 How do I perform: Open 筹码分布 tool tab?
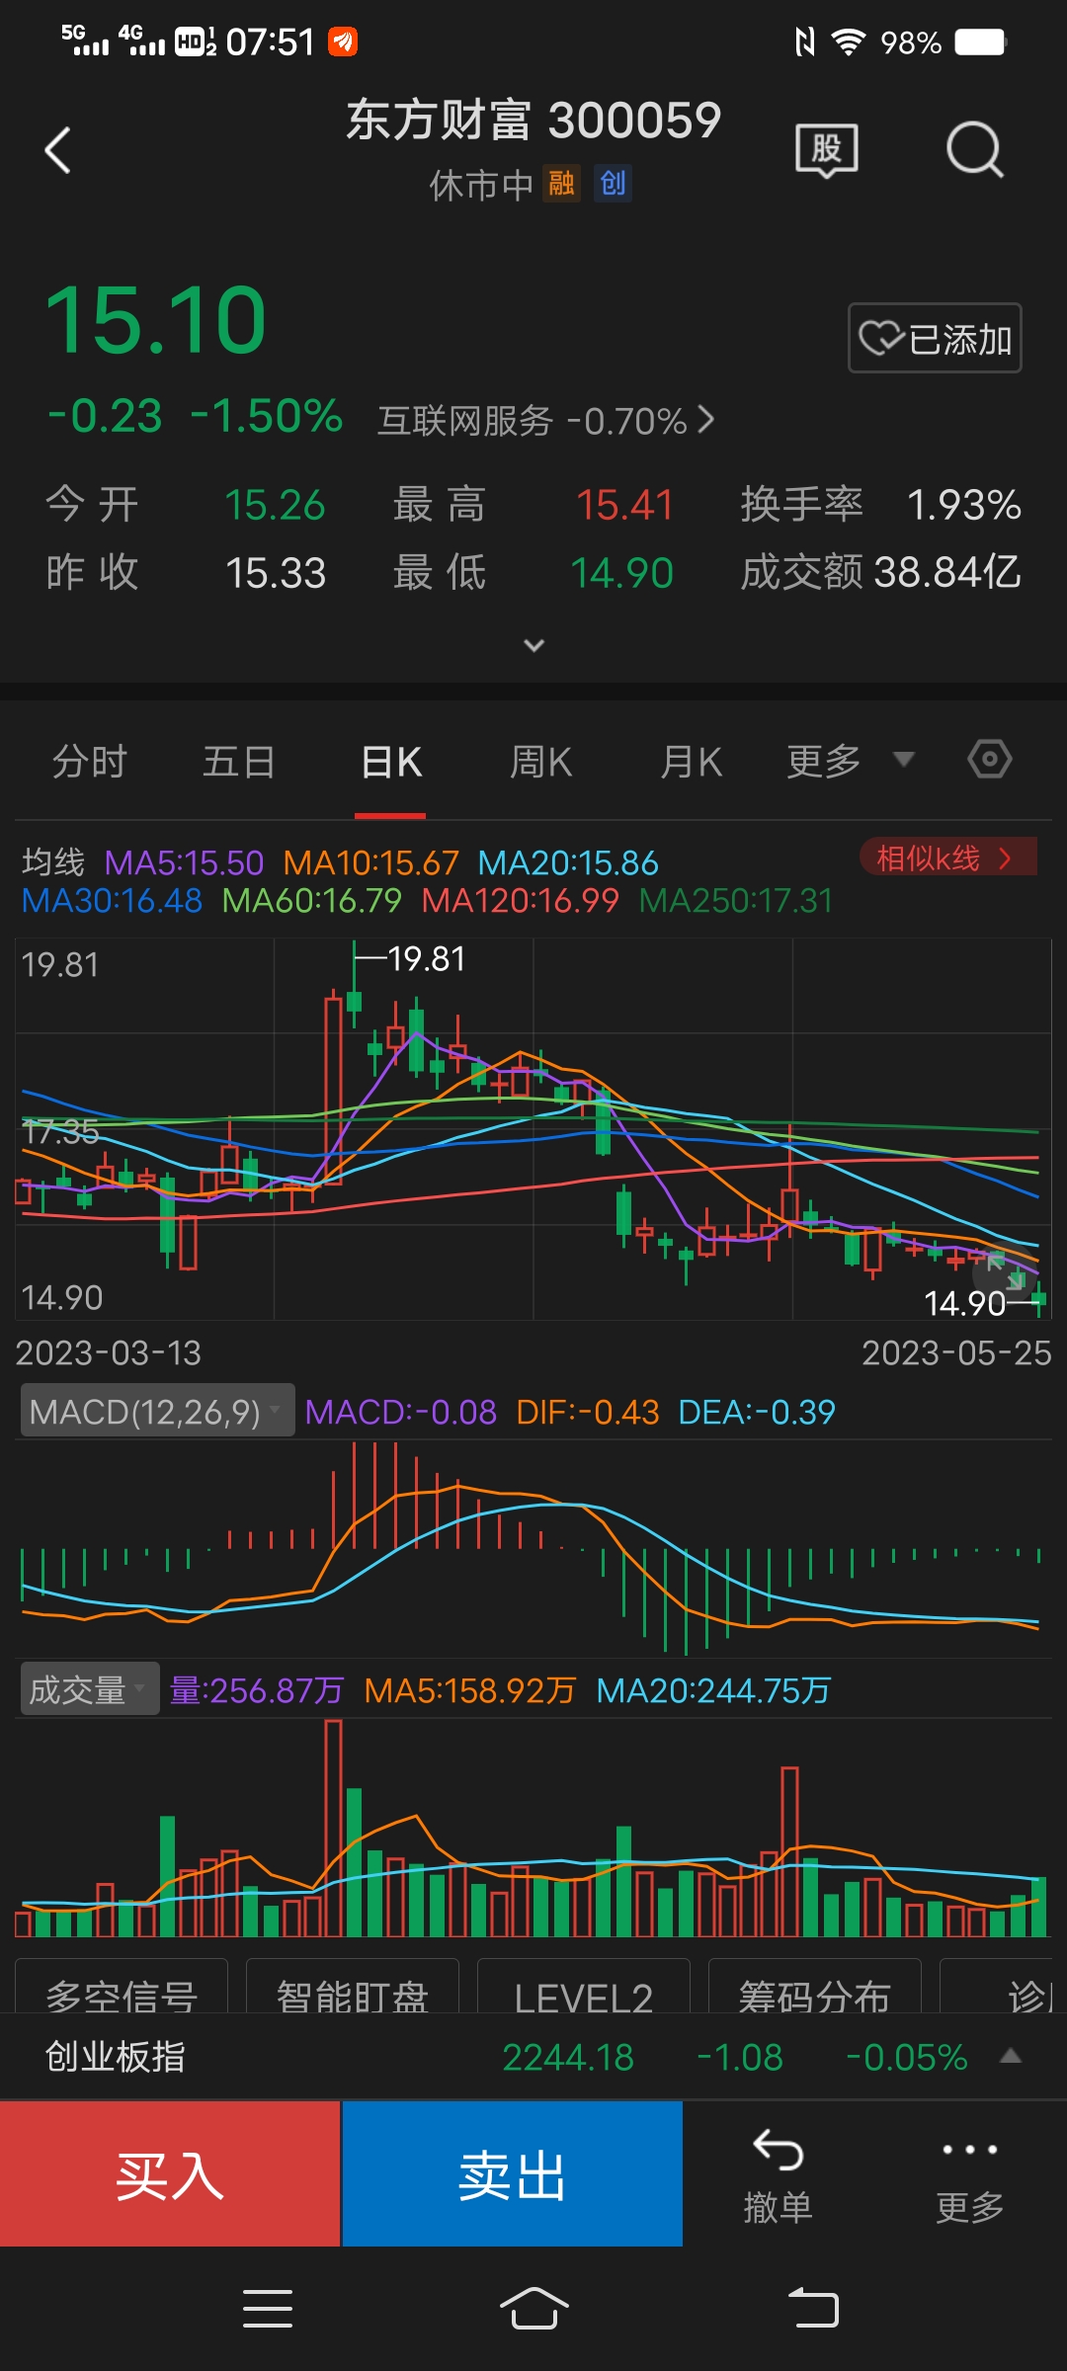tap(815, 1988)
